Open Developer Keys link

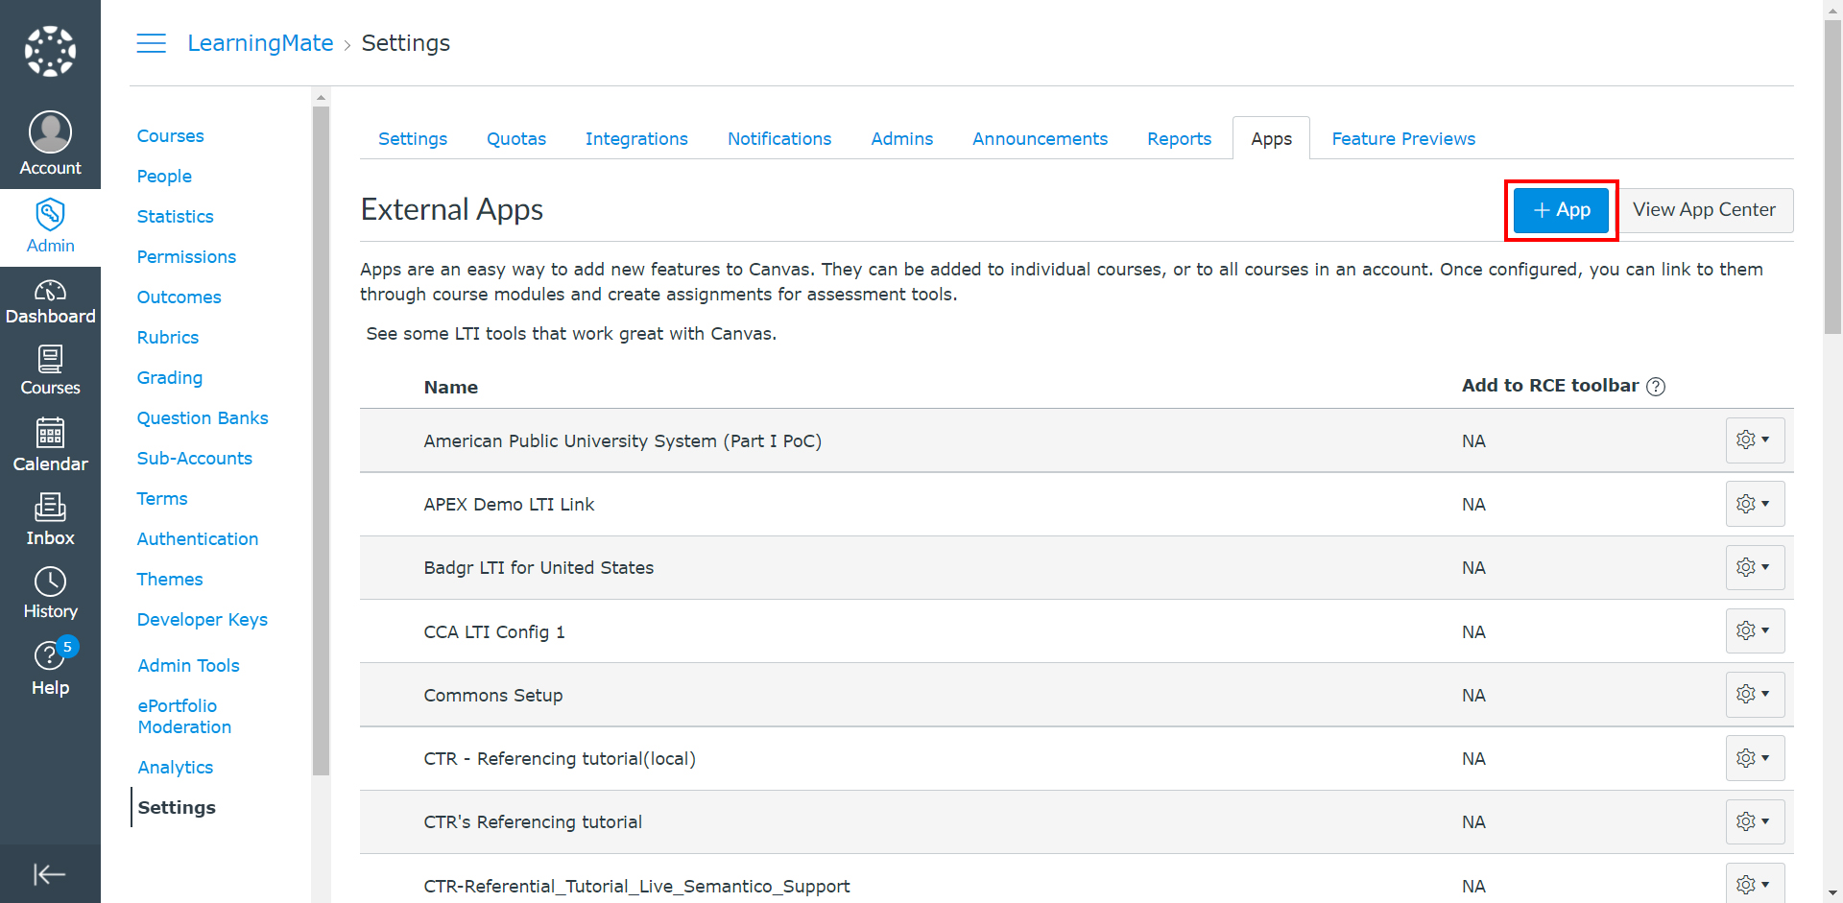203,620
